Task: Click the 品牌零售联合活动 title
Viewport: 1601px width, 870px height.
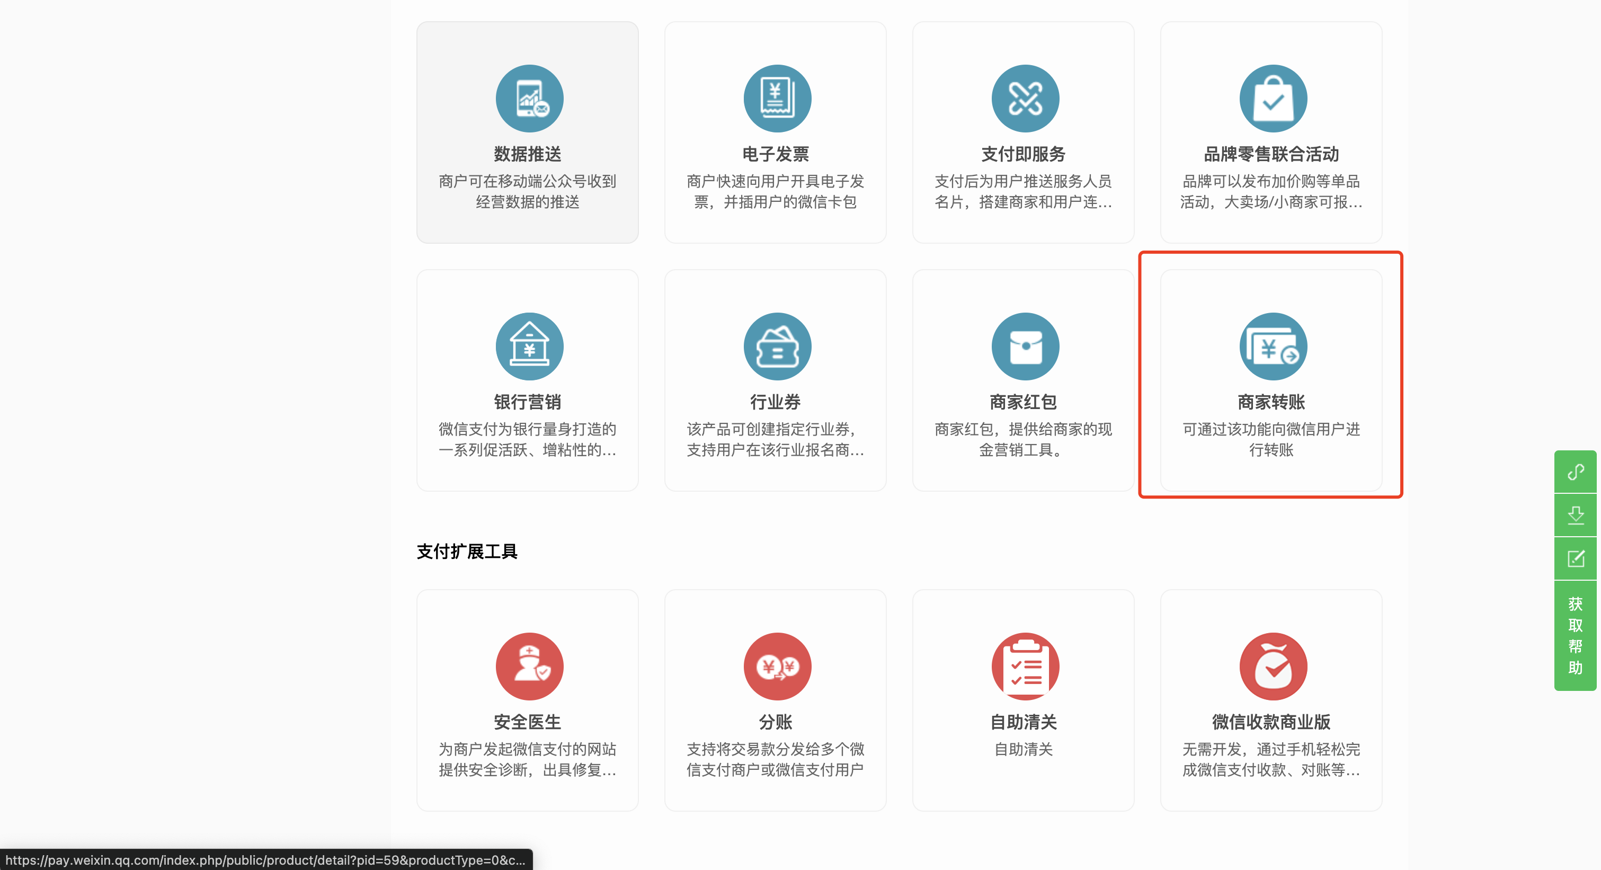Action: coord(1271,154)
